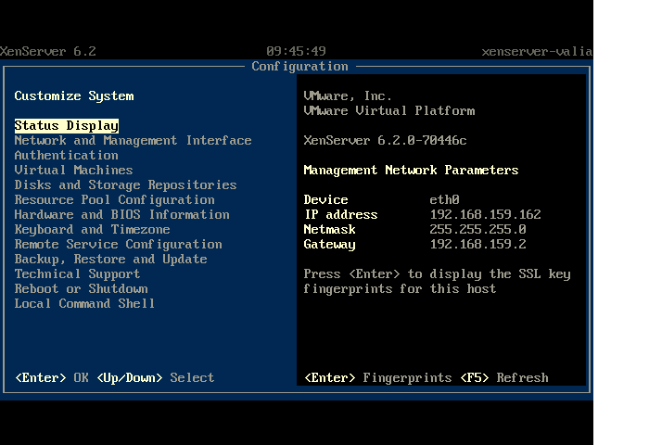
Task: Open Keyboard and Timezone settings
Action: [x=93, y=229]
